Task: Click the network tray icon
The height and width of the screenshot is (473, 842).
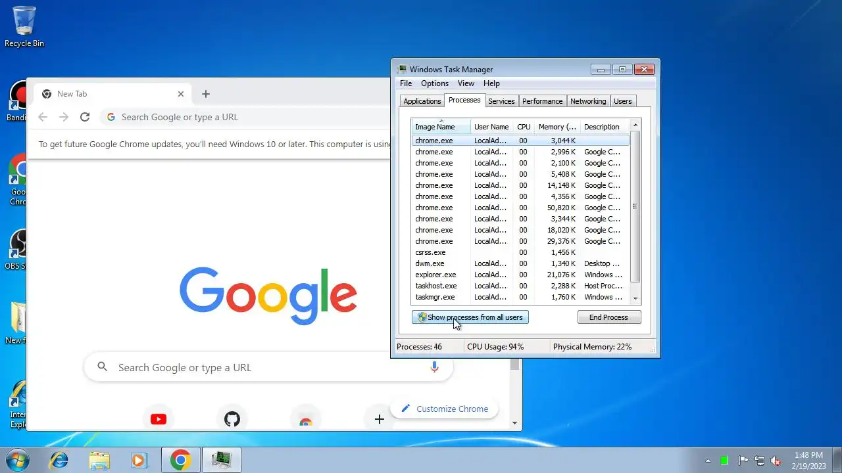Action: pos(760,461)
